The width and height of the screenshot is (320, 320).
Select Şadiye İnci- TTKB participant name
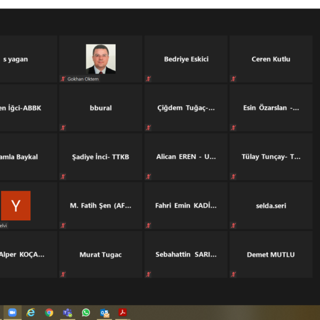101,157
